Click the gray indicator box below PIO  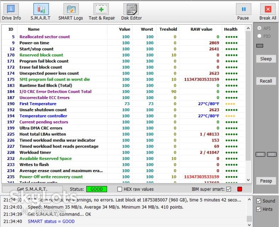tap(259, 46)
